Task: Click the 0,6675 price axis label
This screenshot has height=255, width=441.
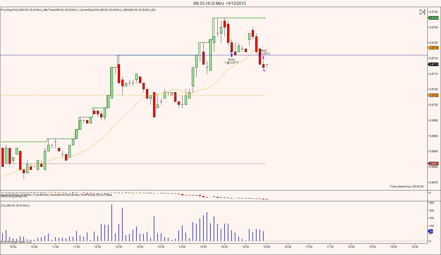Action: pos(434,182)
